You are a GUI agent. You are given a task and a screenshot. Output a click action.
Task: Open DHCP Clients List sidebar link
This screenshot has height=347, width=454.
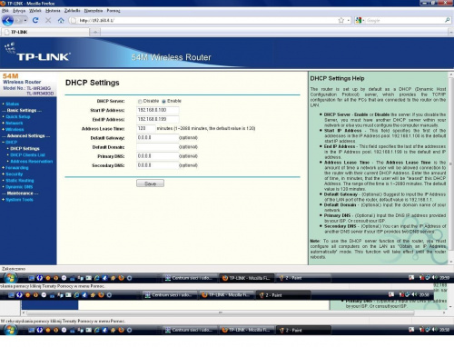[x=27, y=154]
